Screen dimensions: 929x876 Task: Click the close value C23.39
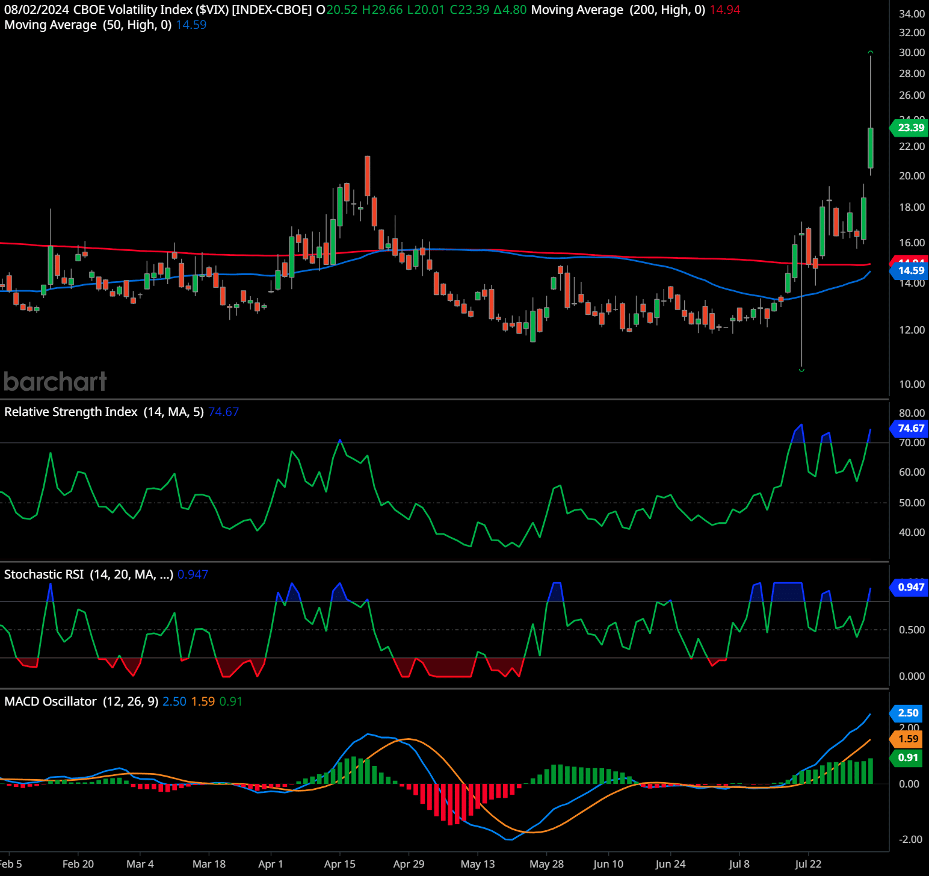(469, 10)
